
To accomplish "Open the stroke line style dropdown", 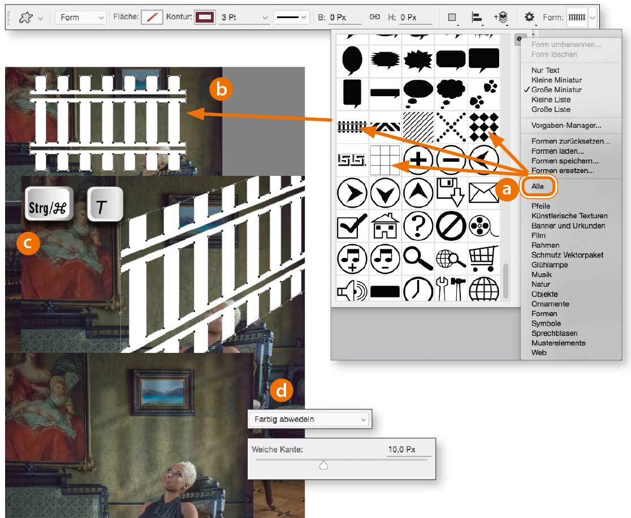I will (x=291, y=18).
